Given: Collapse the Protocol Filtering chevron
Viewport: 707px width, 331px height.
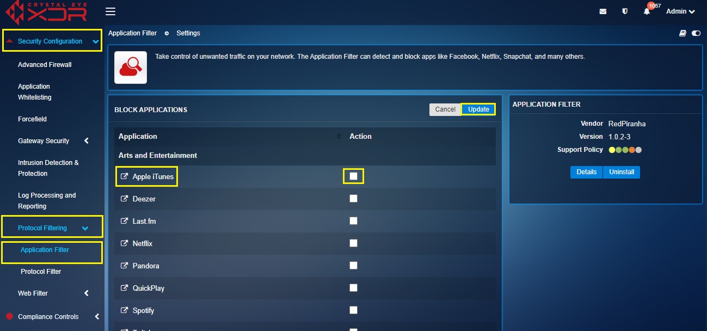Looking at the screenshot, I should [x=85, y=228].
